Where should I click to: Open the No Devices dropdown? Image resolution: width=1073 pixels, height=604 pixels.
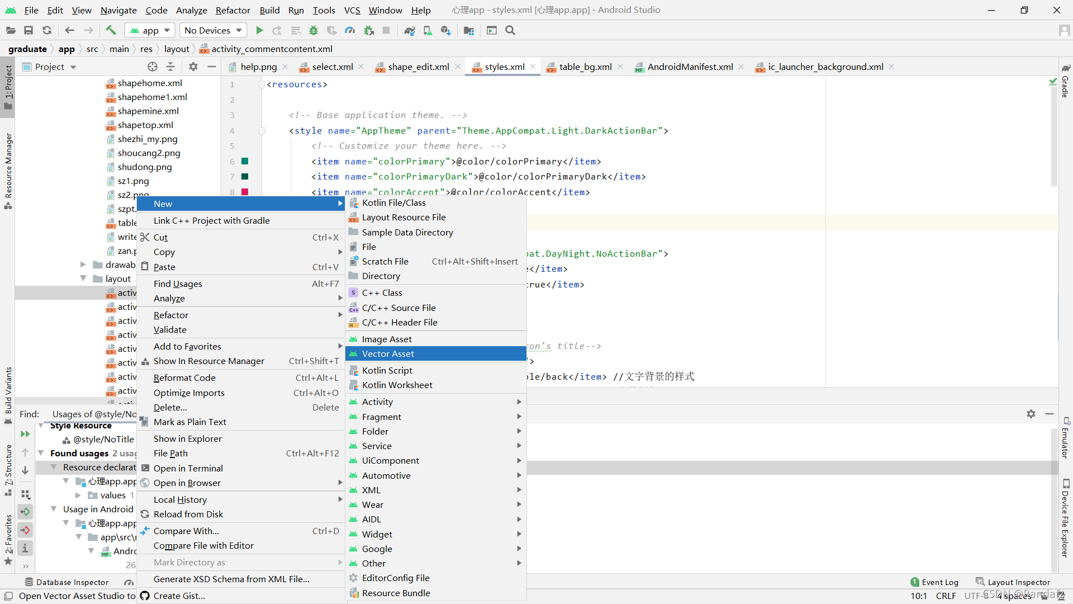click(x=213, y=30)
